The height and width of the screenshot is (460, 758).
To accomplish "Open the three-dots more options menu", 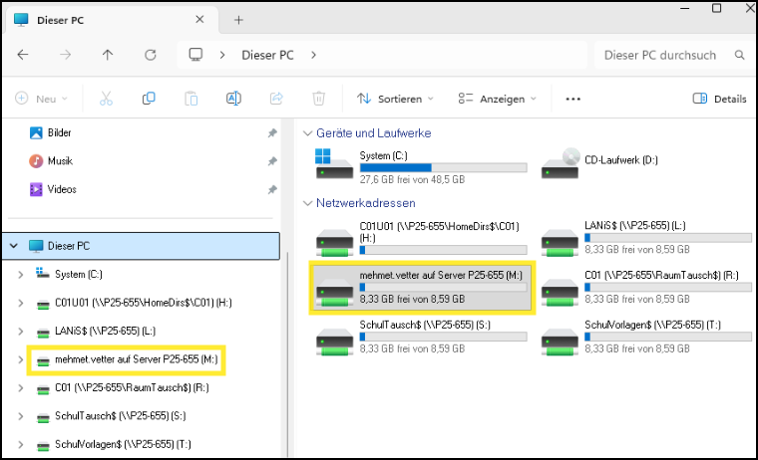I will pyautogui.click(x=572, y=99).
